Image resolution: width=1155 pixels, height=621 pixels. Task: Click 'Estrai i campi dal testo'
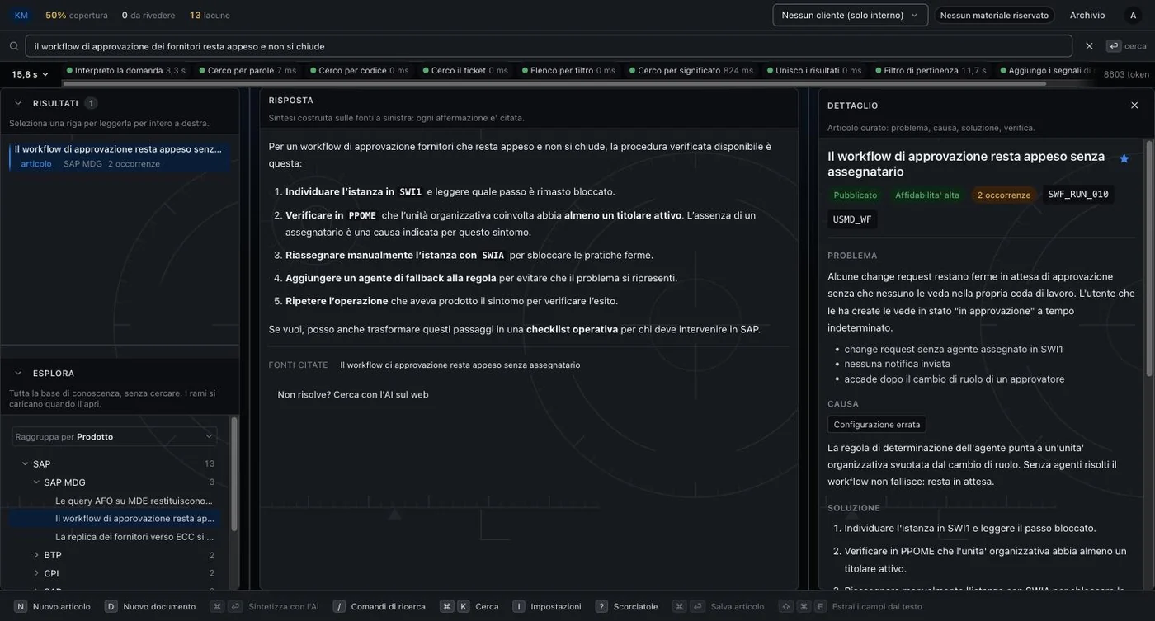point(877,606)
